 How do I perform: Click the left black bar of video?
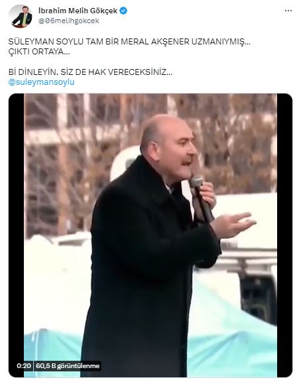tap(16, 235)
